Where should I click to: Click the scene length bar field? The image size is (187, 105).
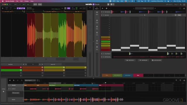(144, 8)
